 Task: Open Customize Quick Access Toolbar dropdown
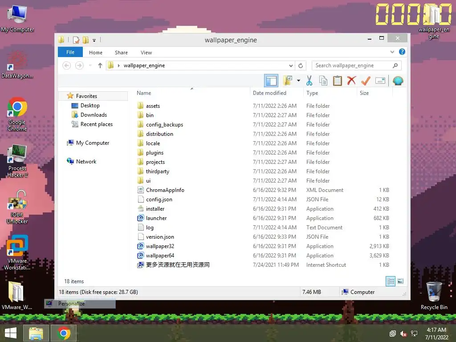pos(94,41)
